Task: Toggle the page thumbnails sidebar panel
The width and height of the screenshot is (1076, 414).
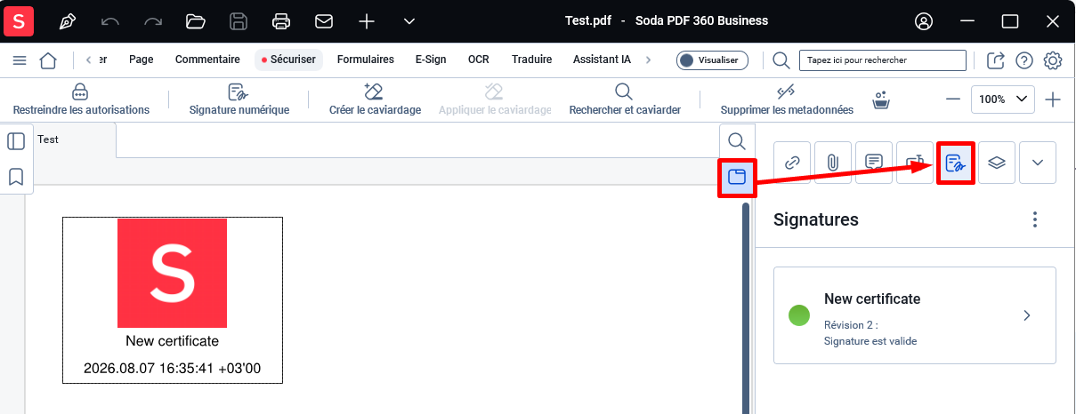Action: (15, 140)
